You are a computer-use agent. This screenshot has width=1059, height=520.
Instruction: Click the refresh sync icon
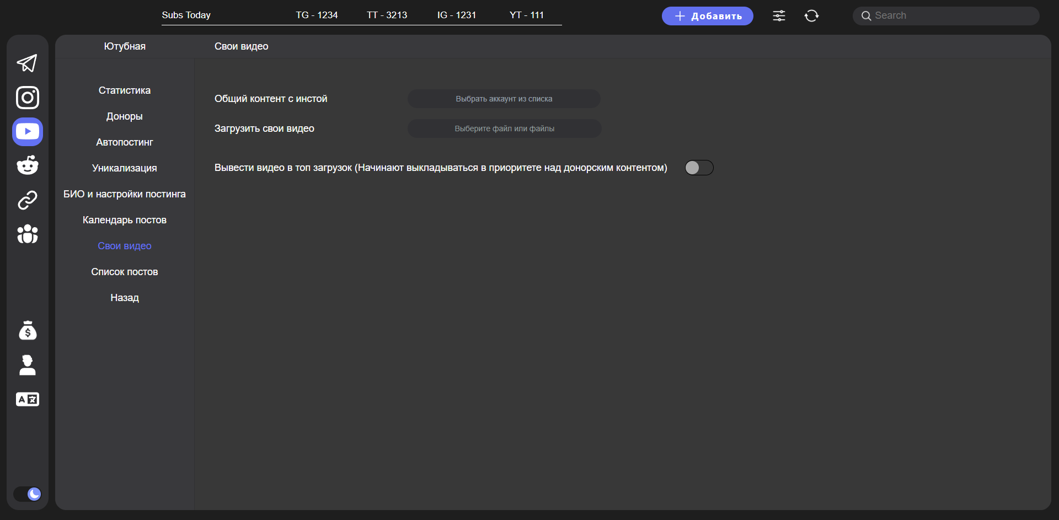811,16
